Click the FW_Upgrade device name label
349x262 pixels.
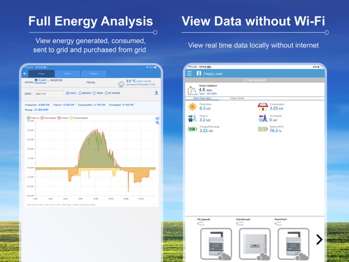204,220
